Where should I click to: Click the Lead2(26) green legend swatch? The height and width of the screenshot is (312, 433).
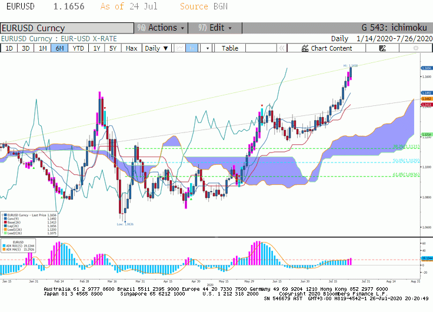coord(5,233)
